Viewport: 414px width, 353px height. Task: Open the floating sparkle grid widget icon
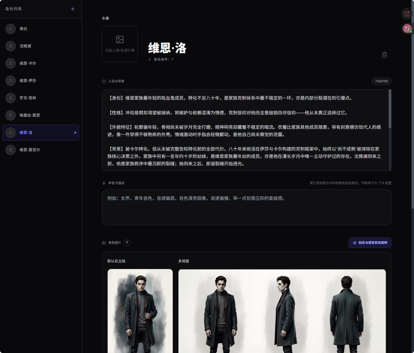407,14
